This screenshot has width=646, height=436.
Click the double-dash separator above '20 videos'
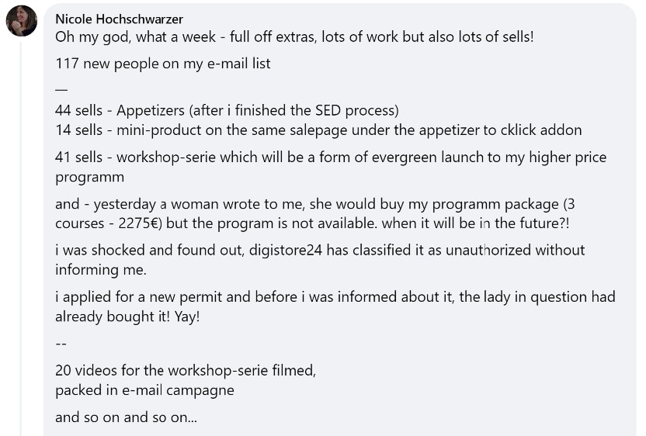click(63, 344)
